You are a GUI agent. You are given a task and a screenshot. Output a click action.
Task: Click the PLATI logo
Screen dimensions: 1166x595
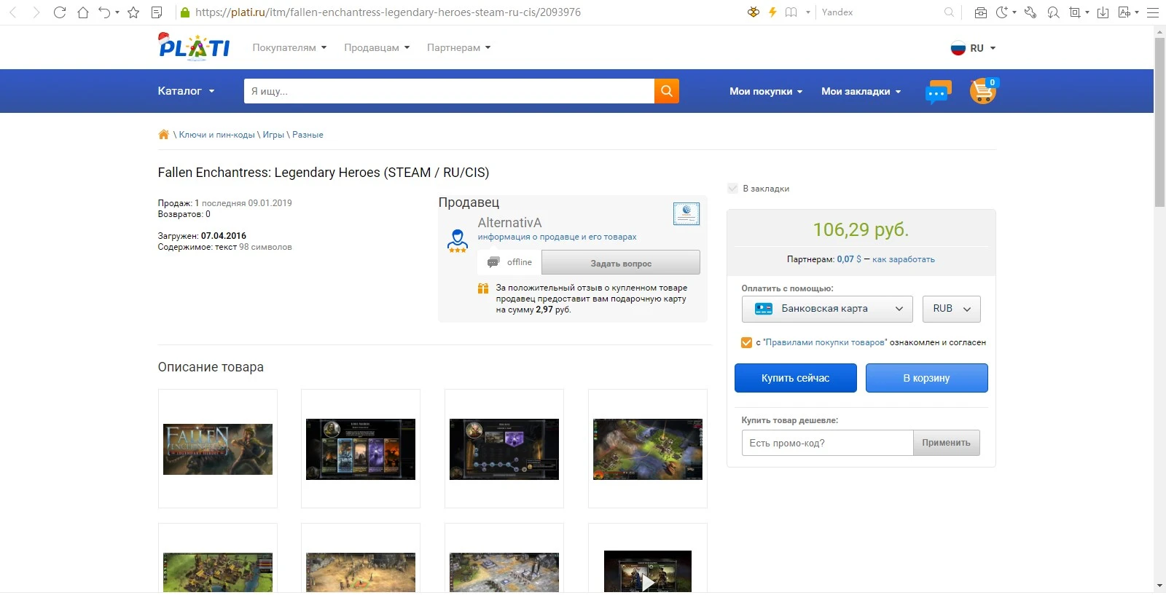pos(194,46)
